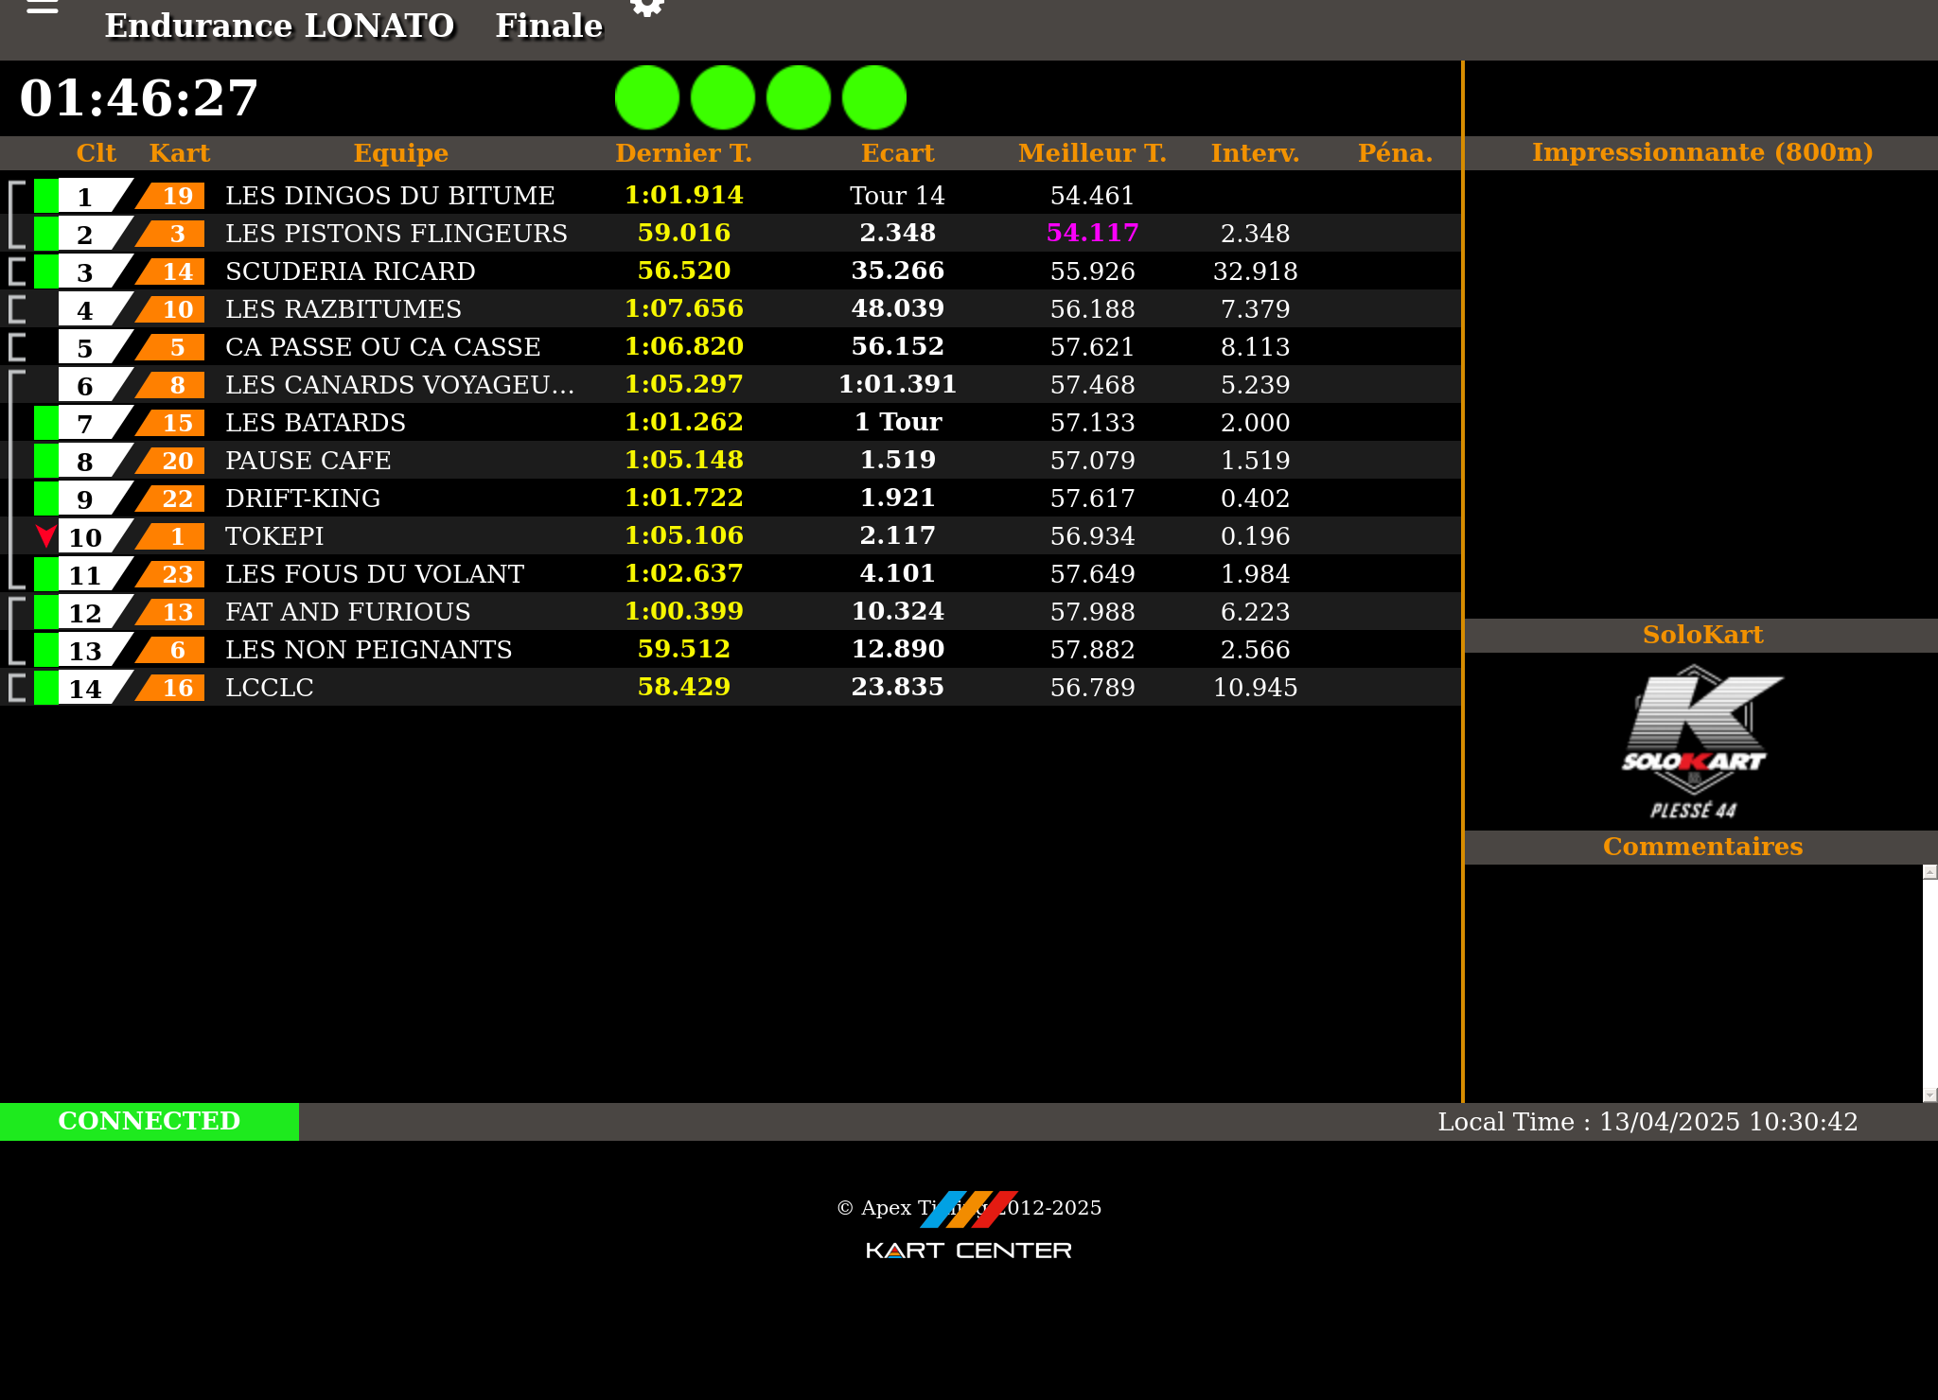Click kart number 5 badge
Image resolution: width=1938 pixels, height=1400 pixels.
pyautogui.click(x=170, y=347)
